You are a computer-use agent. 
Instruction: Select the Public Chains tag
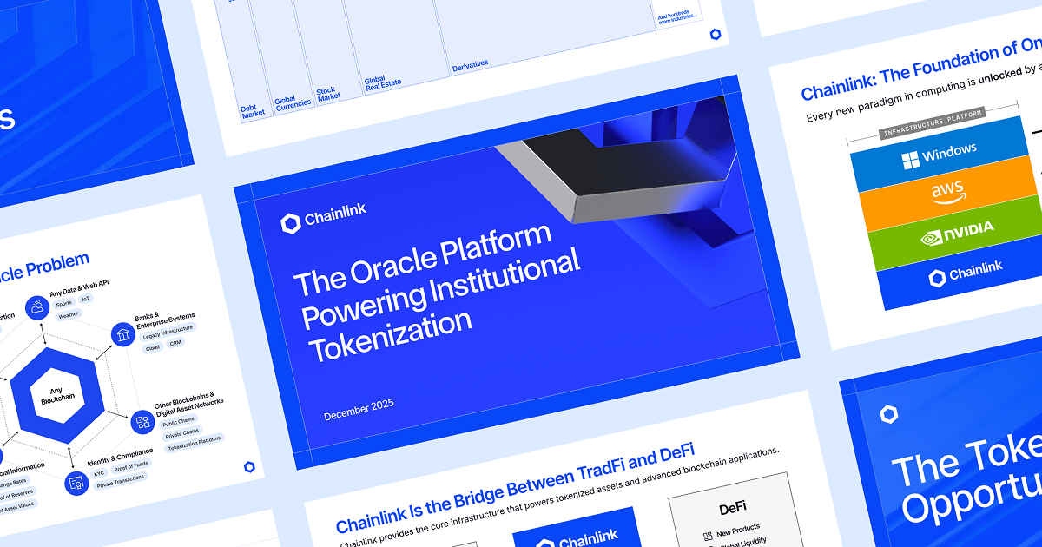pyautogui.click(x=180, y=420)
